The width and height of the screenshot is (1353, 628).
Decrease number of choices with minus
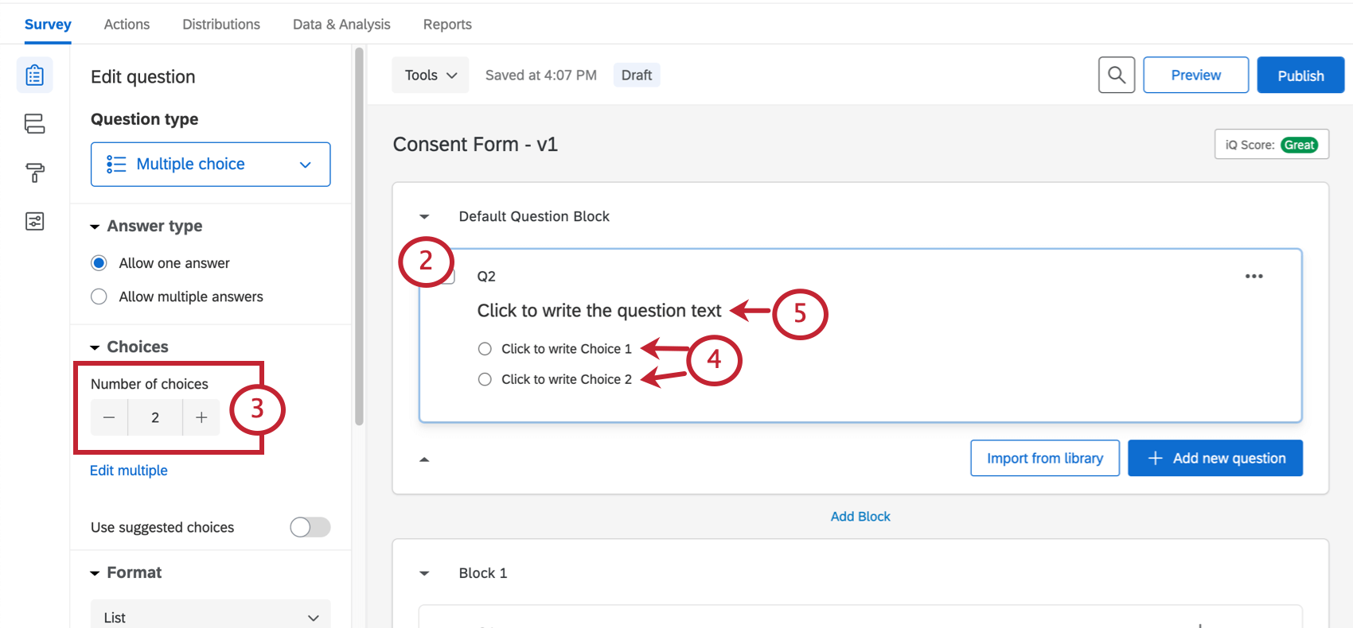(109, 417)
